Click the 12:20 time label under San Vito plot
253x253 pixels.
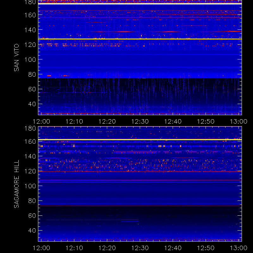click(x=107, y=121)
